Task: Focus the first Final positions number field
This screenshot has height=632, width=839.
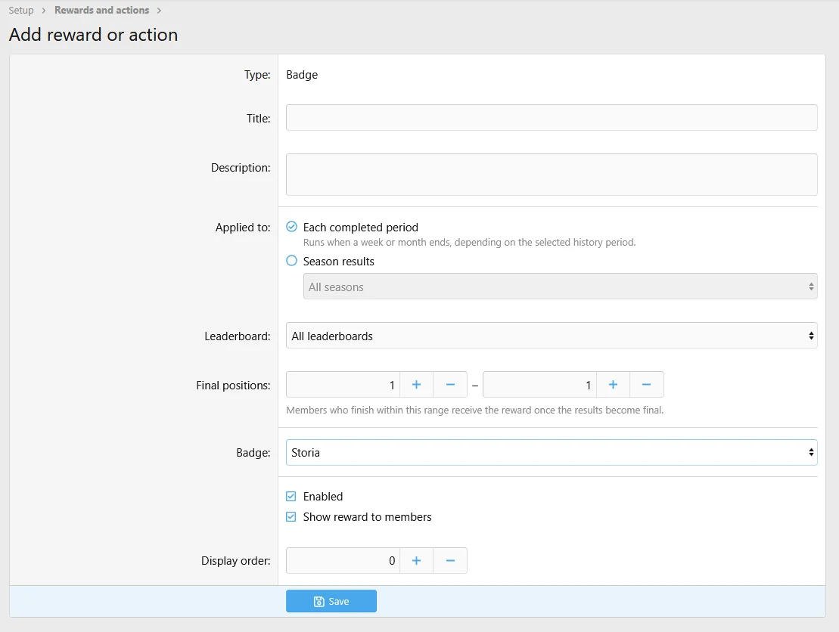Action: pyautogui.click(x=343, y=385)
